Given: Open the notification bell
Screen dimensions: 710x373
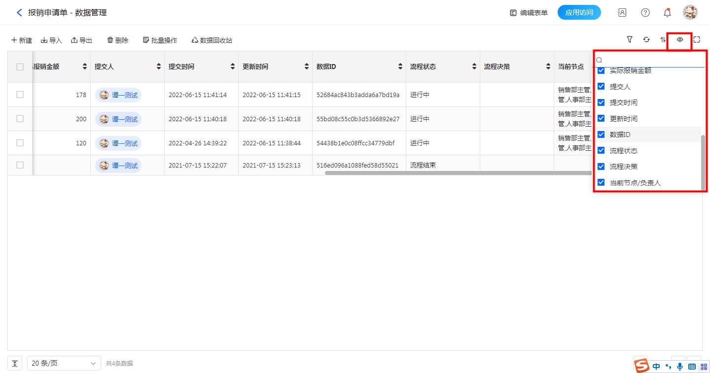Looking at the screenshot, I should pyautogui.click(x=667, y=13).
